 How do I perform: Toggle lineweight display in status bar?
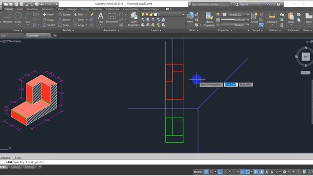point(256,172)
